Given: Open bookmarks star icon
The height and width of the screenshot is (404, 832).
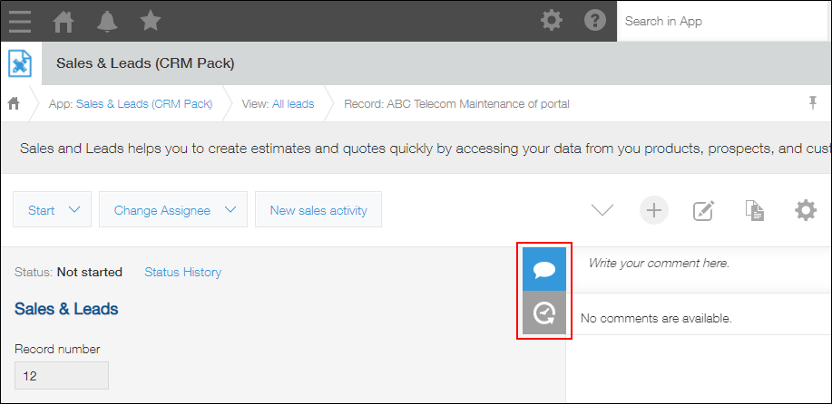Looking at the screenshot, I should click(x=151, y=20).
